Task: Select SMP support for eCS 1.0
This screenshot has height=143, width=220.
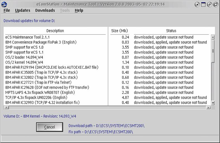Action: coord(24,47)
